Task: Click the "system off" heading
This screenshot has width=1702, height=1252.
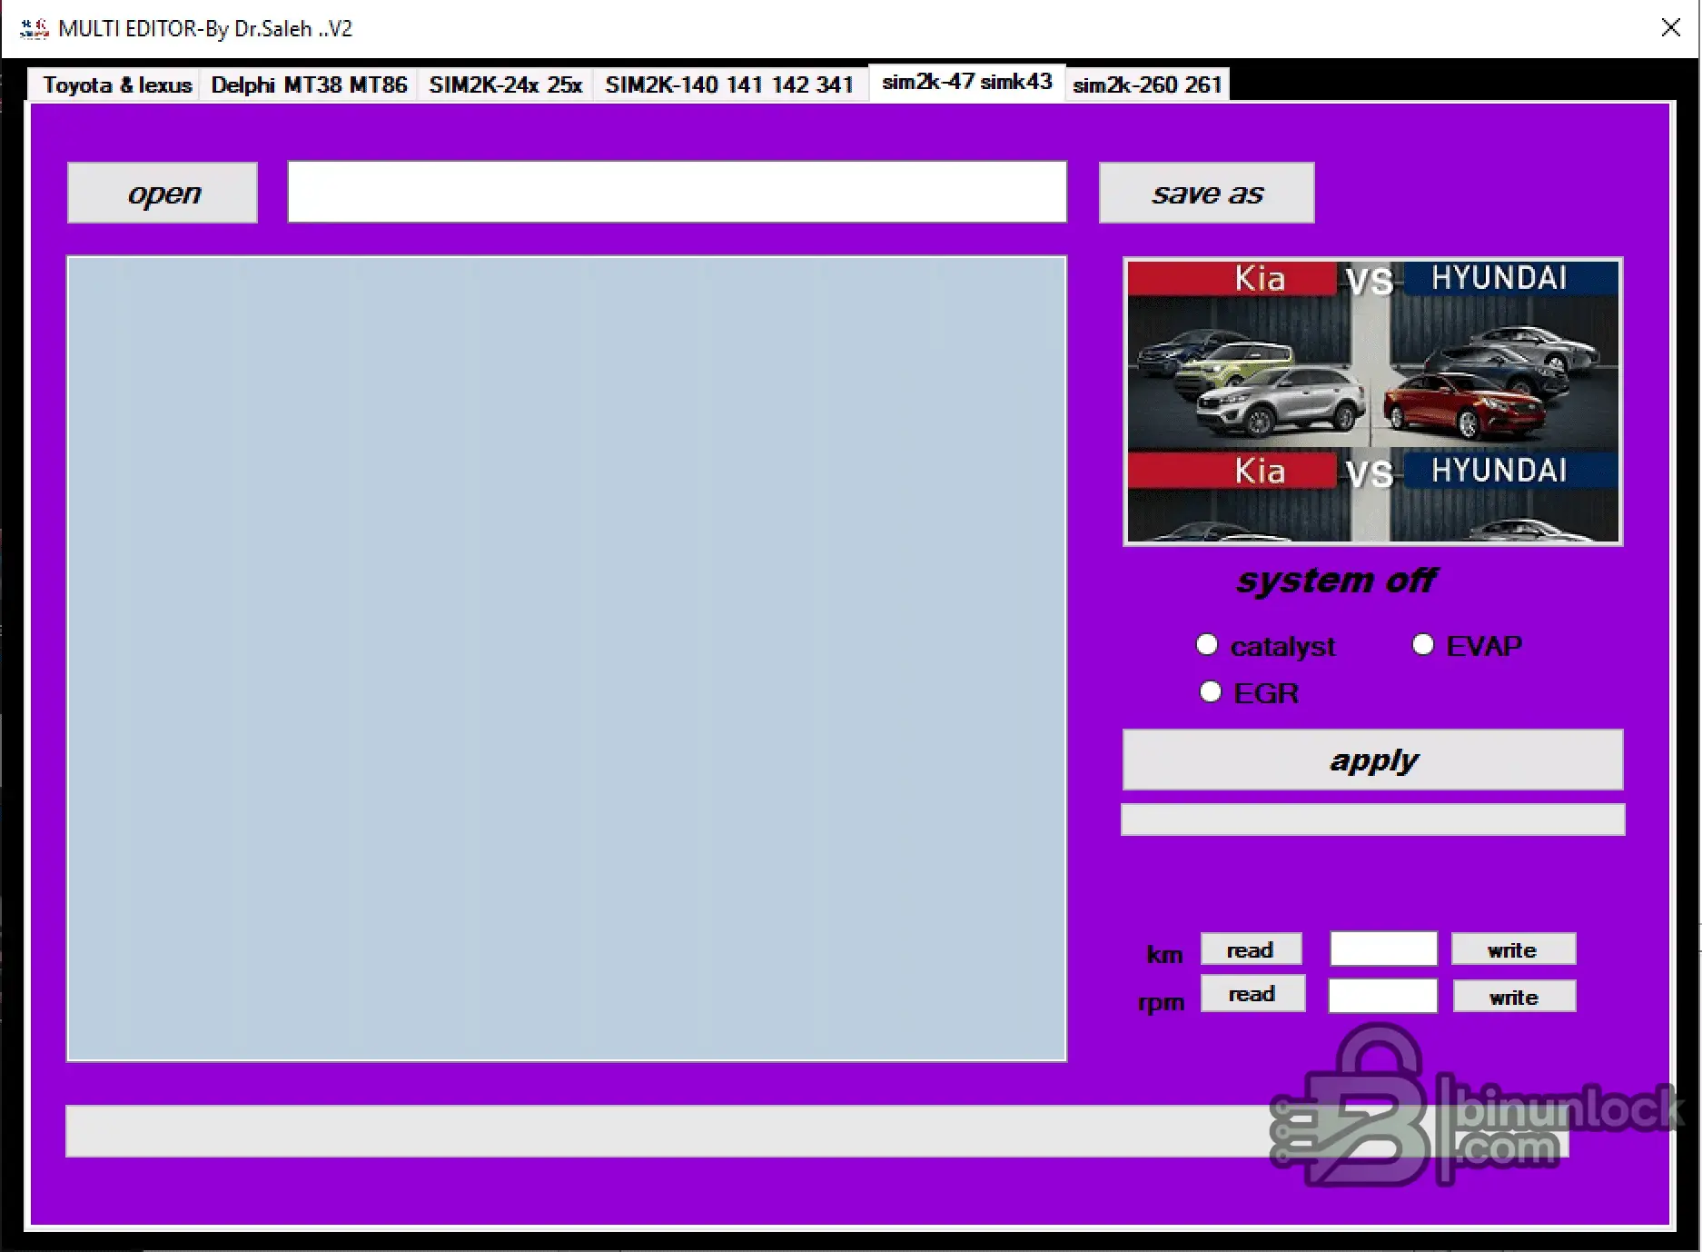Action: tap(1337, 581)
